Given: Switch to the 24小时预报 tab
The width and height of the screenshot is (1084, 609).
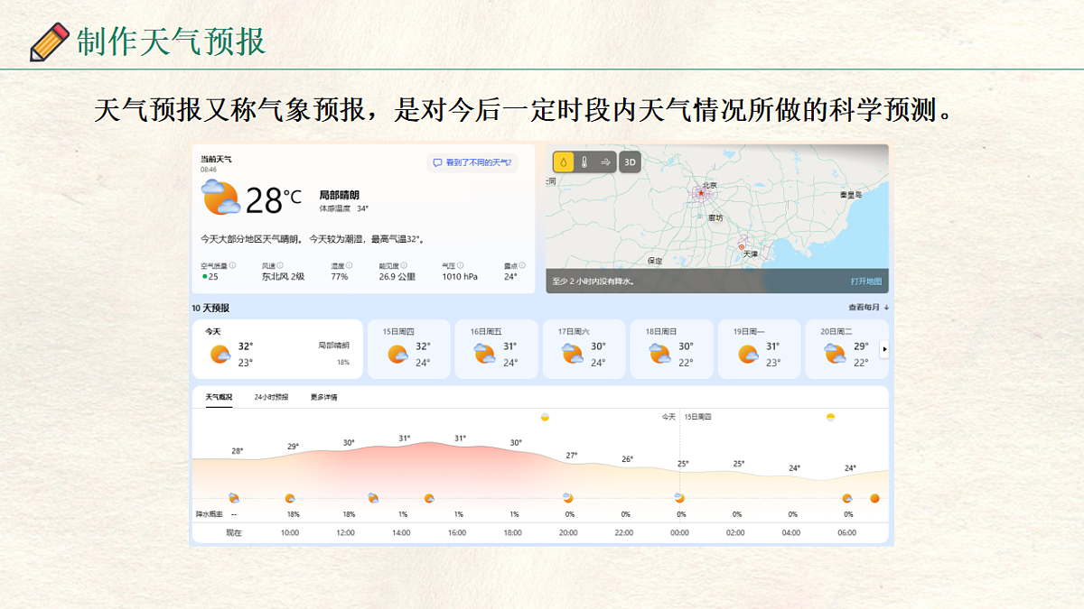Looking at the screenshot, I should pos(271,397).
